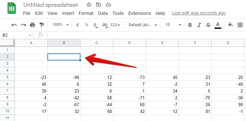Image resolution: width=246 pixels, height=121 pixels.
Task: Open the Insert menu
Action: click(68, 13)
